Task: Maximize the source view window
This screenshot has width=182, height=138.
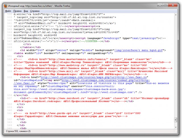Action: [x=166, y=5]
